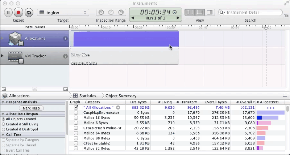Select the Object Summary breadcrumb

pos(121,96)
